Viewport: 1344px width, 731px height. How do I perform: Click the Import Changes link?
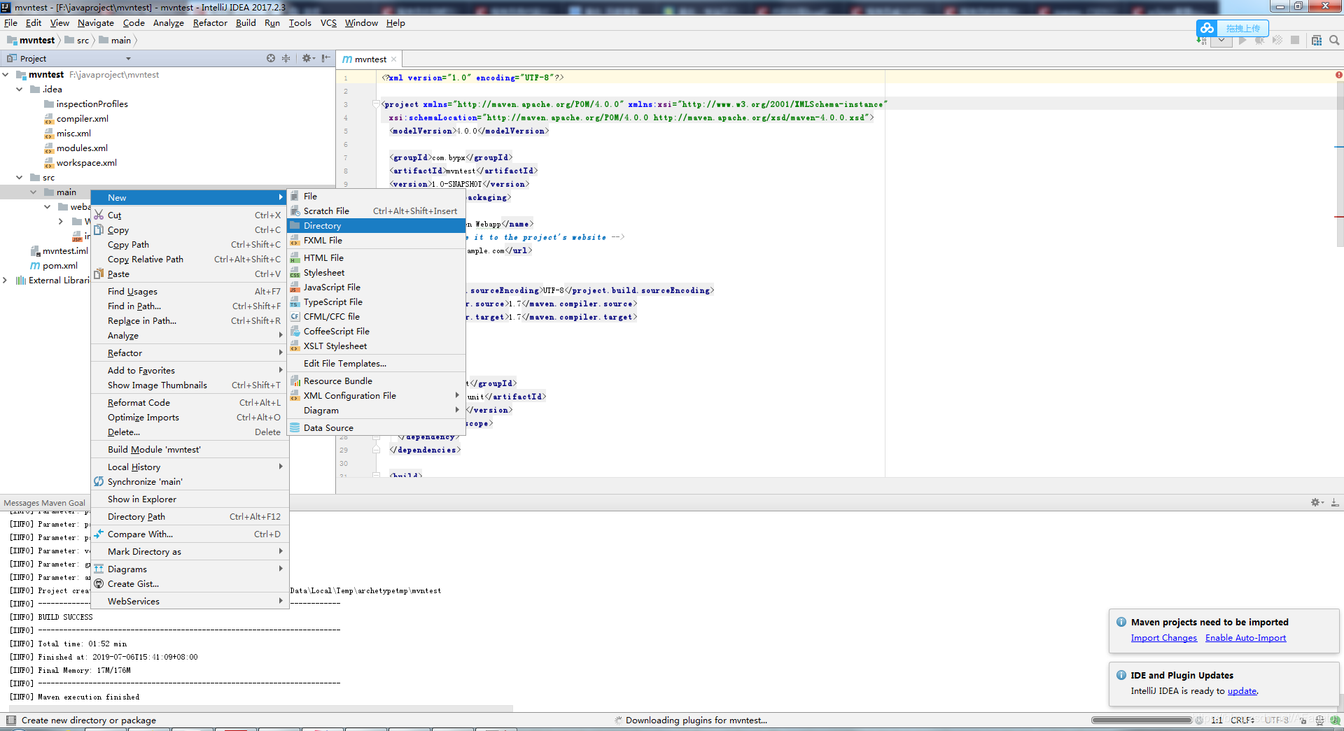point(1163,638)
